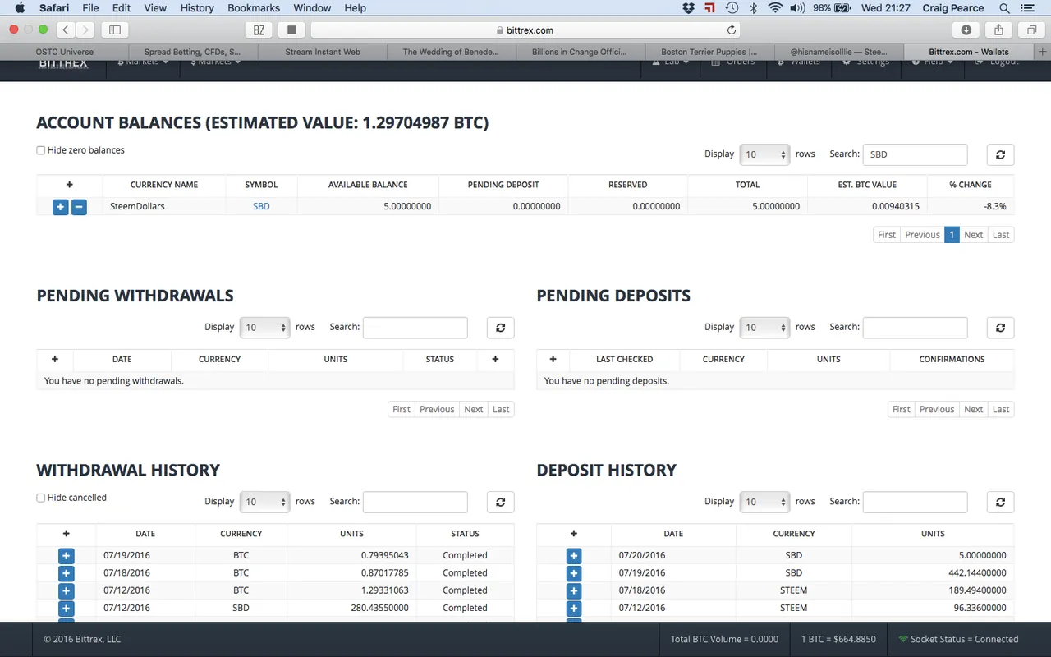1051x657 pixels.
Task: Expand the 0.87017785 BTC withdrawal row
Action: pos(67,573)
